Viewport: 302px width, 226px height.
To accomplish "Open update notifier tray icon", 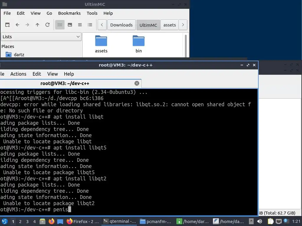I will click(286, 221).
